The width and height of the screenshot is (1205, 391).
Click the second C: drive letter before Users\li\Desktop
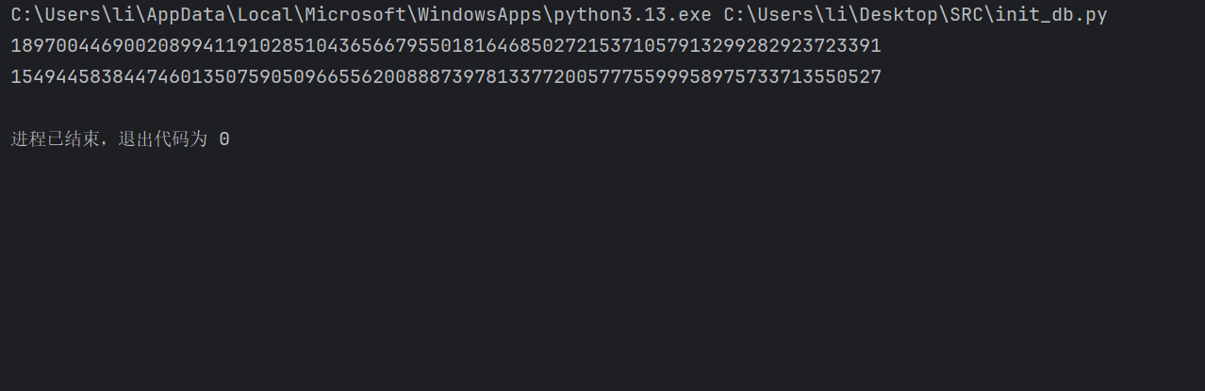pos(735,15)
